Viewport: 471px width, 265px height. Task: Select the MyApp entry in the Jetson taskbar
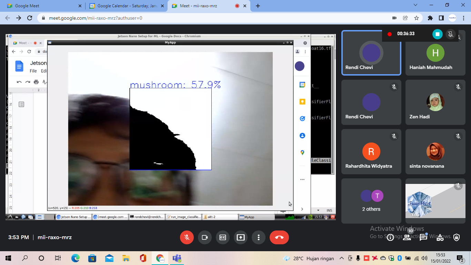(x=256, y=217)
